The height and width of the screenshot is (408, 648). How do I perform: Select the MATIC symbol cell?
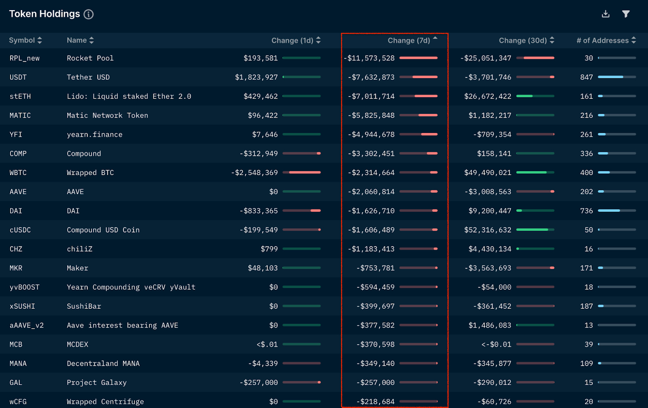(x=20, y=115)
